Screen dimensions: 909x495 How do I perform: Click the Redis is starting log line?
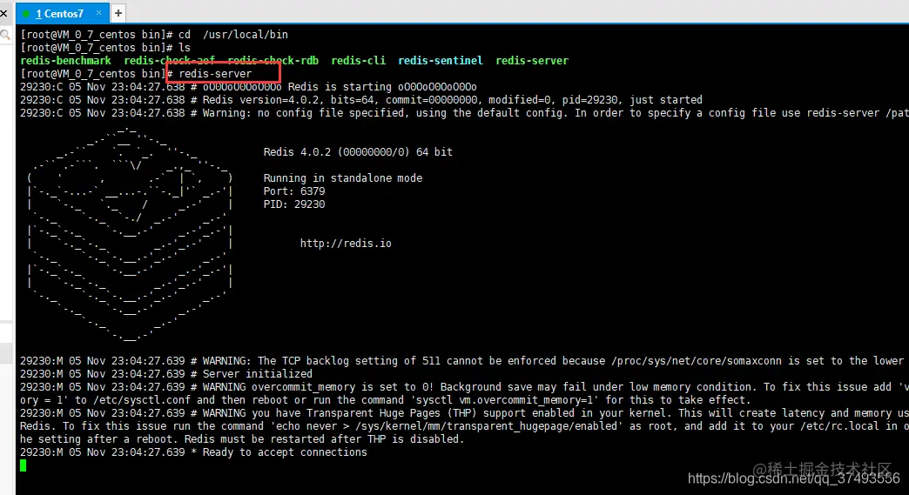coord(249,87)
